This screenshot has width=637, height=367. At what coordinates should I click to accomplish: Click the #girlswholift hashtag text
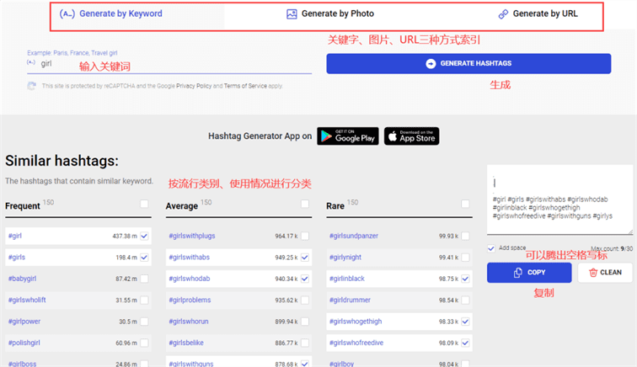[27, 300]
